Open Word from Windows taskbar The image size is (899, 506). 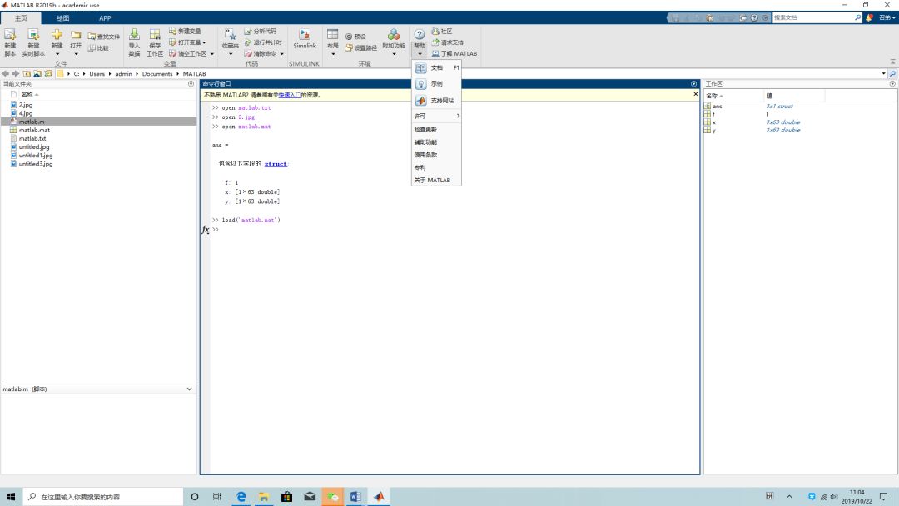355,497
